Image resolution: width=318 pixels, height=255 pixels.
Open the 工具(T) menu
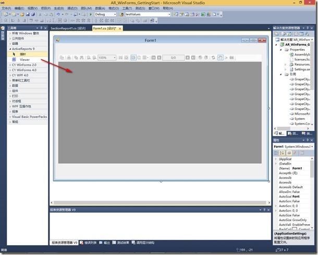coord(127,8)
